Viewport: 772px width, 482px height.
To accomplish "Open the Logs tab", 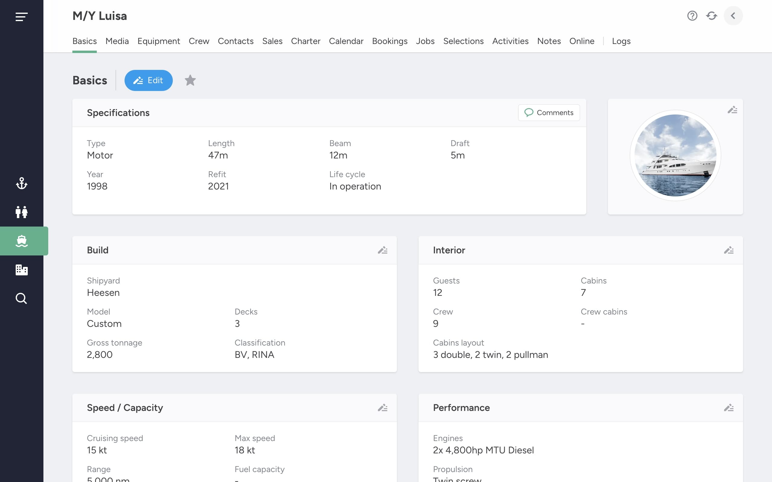I will [621, 41].
